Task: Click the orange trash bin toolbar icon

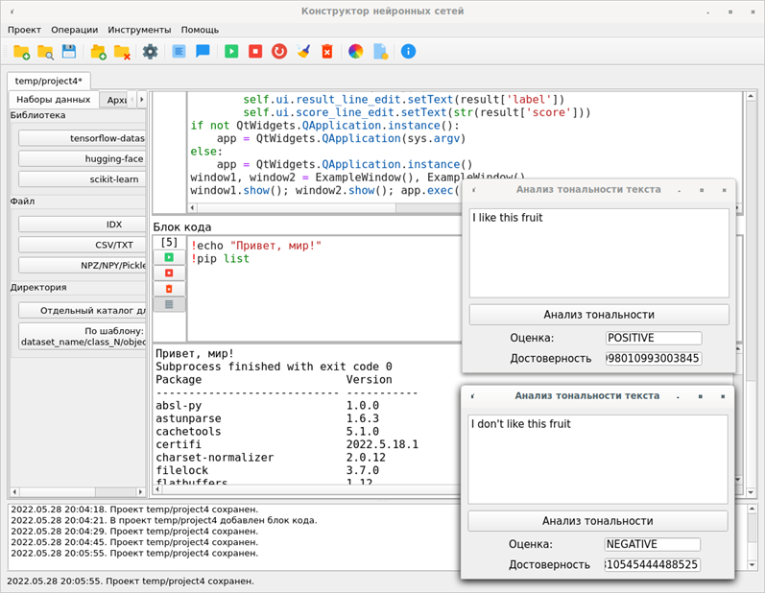Action: tap(327, 51)
